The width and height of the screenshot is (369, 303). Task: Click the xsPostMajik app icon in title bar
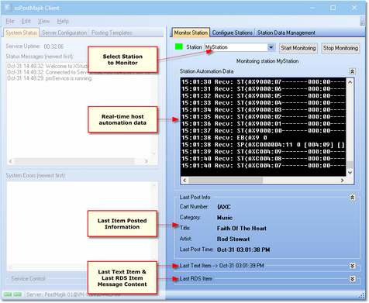9,8
